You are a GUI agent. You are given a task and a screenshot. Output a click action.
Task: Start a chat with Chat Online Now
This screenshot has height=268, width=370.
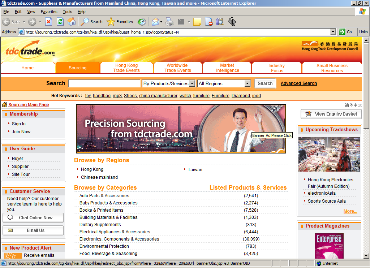click(33, 217)
